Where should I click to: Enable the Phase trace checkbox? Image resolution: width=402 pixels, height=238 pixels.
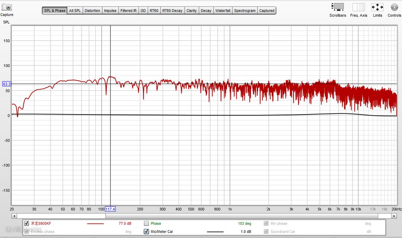pyautogui.click(x=146, y=223)
